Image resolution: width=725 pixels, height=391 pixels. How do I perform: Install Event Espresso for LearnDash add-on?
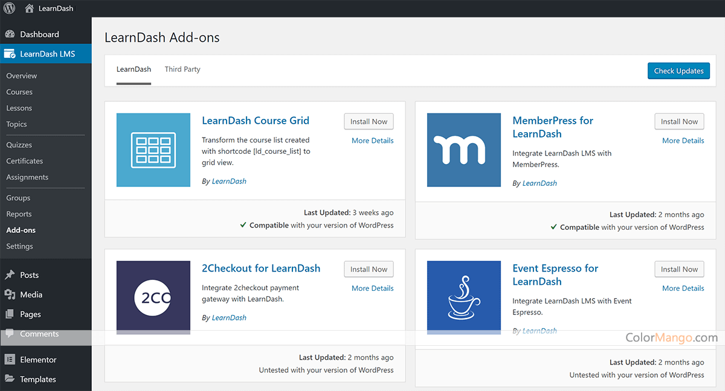coord(679,269)
